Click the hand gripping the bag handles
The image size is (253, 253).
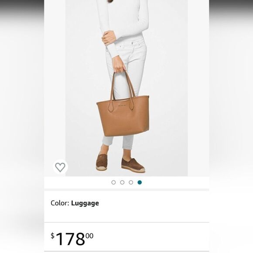[x=119, y=65]
